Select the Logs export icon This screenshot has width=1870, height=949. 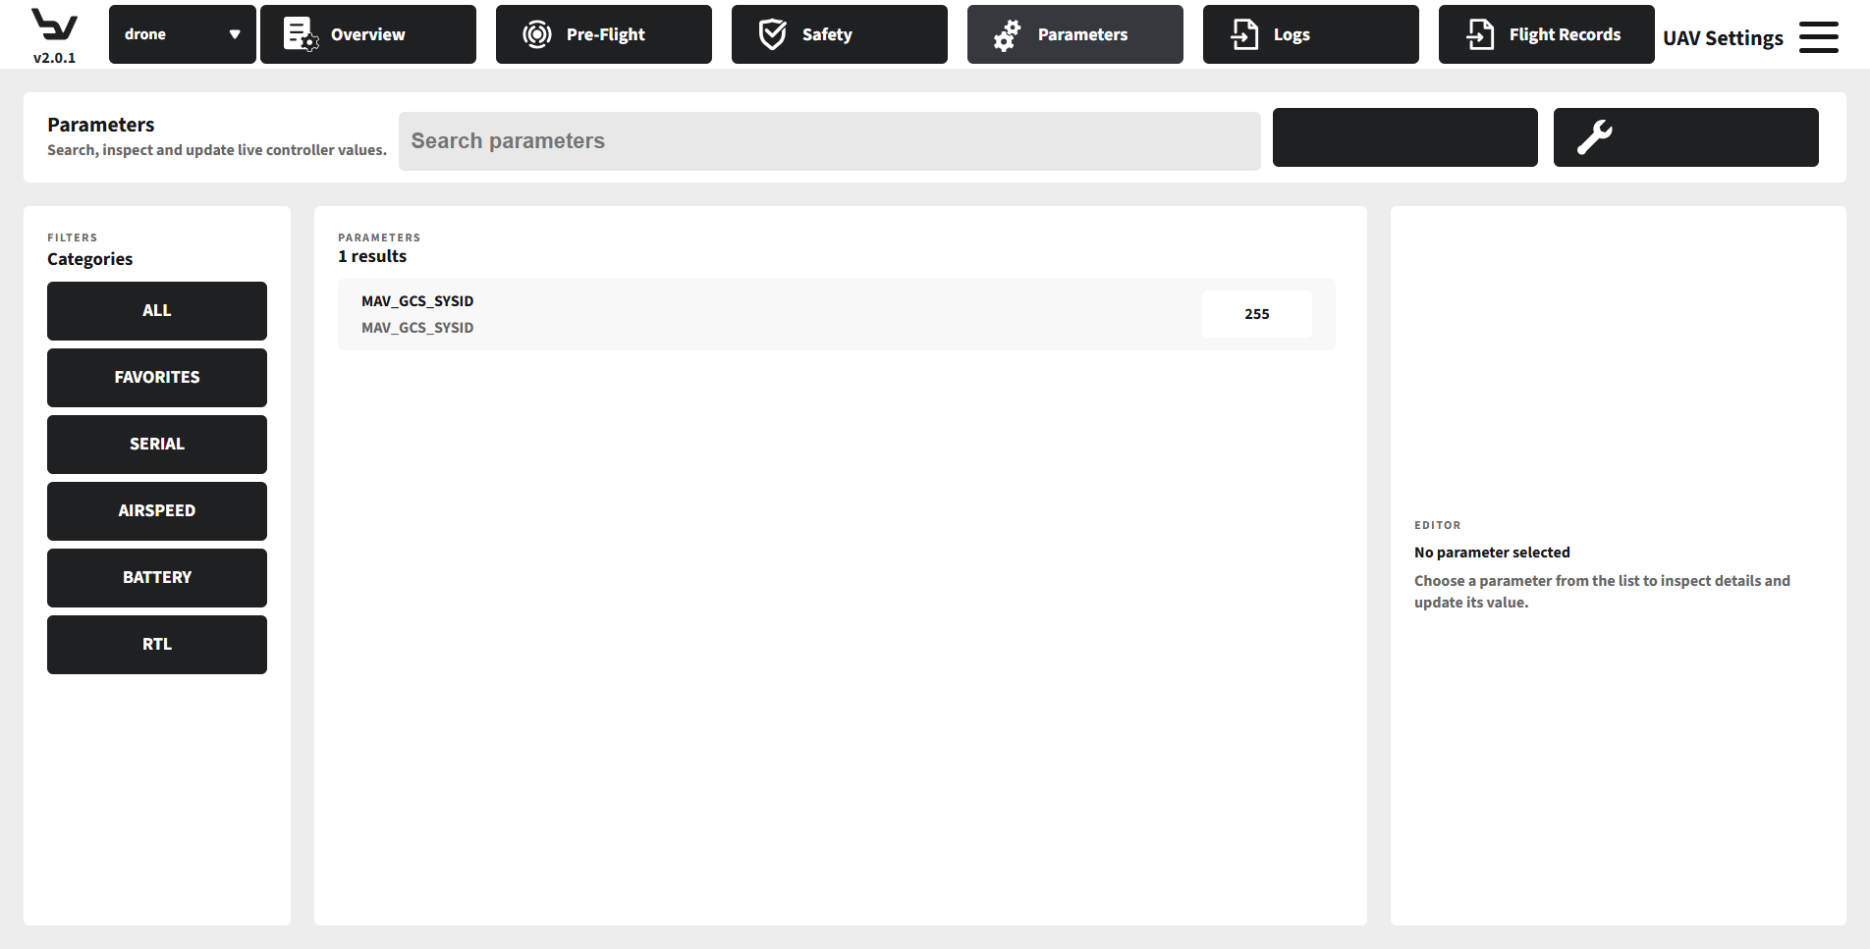click(x=1243, y=33)
